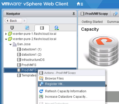Select vcenter-pure-2.flashcloud.local in tree

coord(34,39)
